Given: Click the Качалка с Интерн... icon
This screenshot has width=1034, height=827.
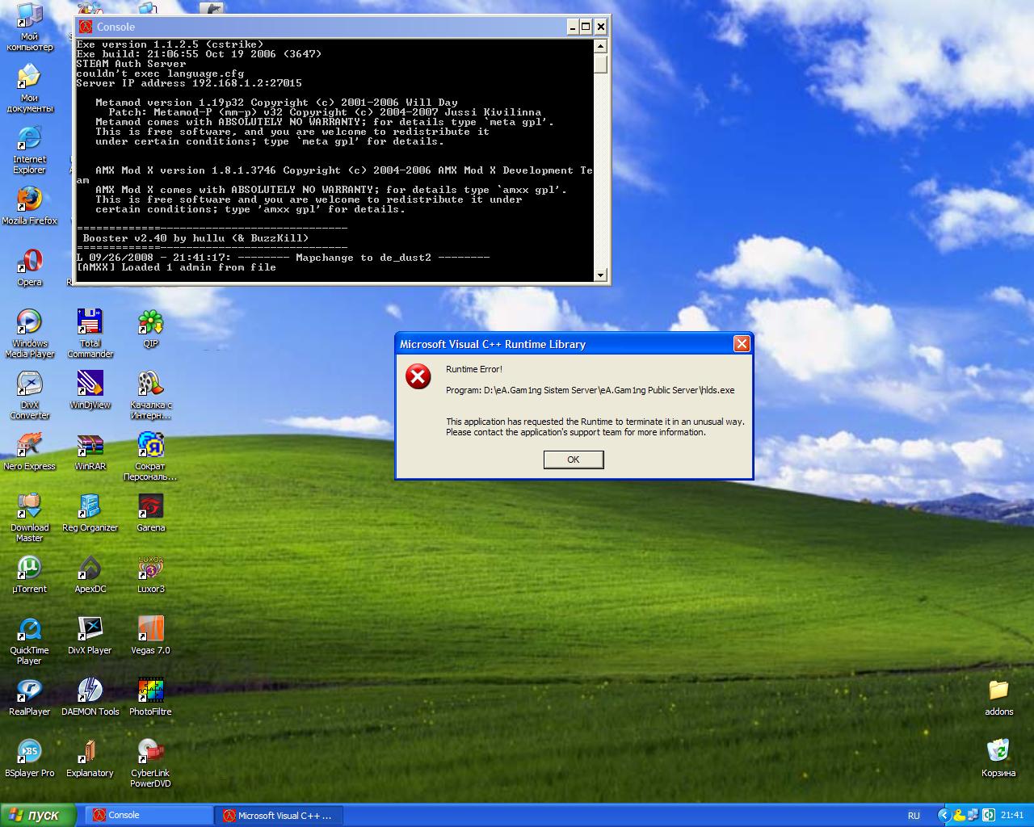Looking at the screenshot, I should click(151, 394).
